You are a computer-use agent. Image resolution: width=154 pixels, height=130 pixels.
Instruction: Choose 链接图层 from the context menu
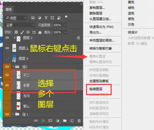(x=96, y=89)
